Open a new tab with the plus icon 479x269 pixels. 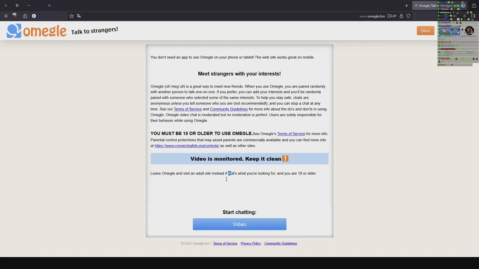(x=406, y=6)
